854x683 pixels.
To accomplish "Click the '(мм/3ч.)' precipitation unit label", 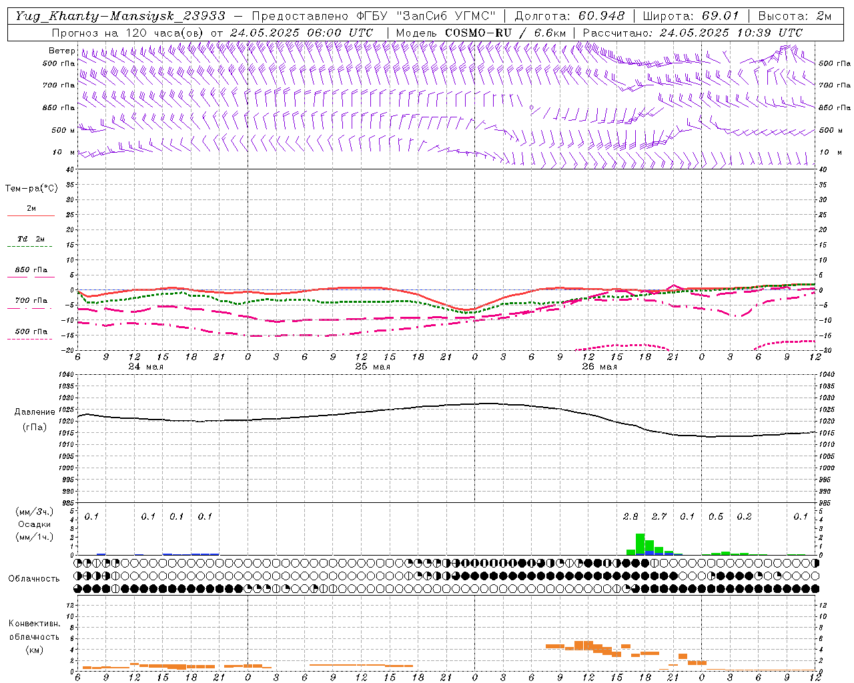I will [x=34, y=512].
